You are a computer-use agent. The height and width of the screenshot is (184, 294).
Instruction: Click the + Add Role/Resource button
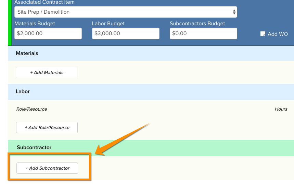[x=47, y=128]
